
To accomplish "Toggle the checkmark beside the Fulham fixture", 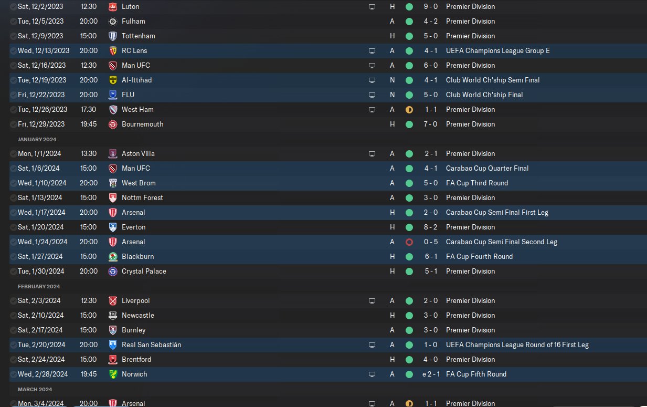I will pyautogui.click(x=13, y=22).
